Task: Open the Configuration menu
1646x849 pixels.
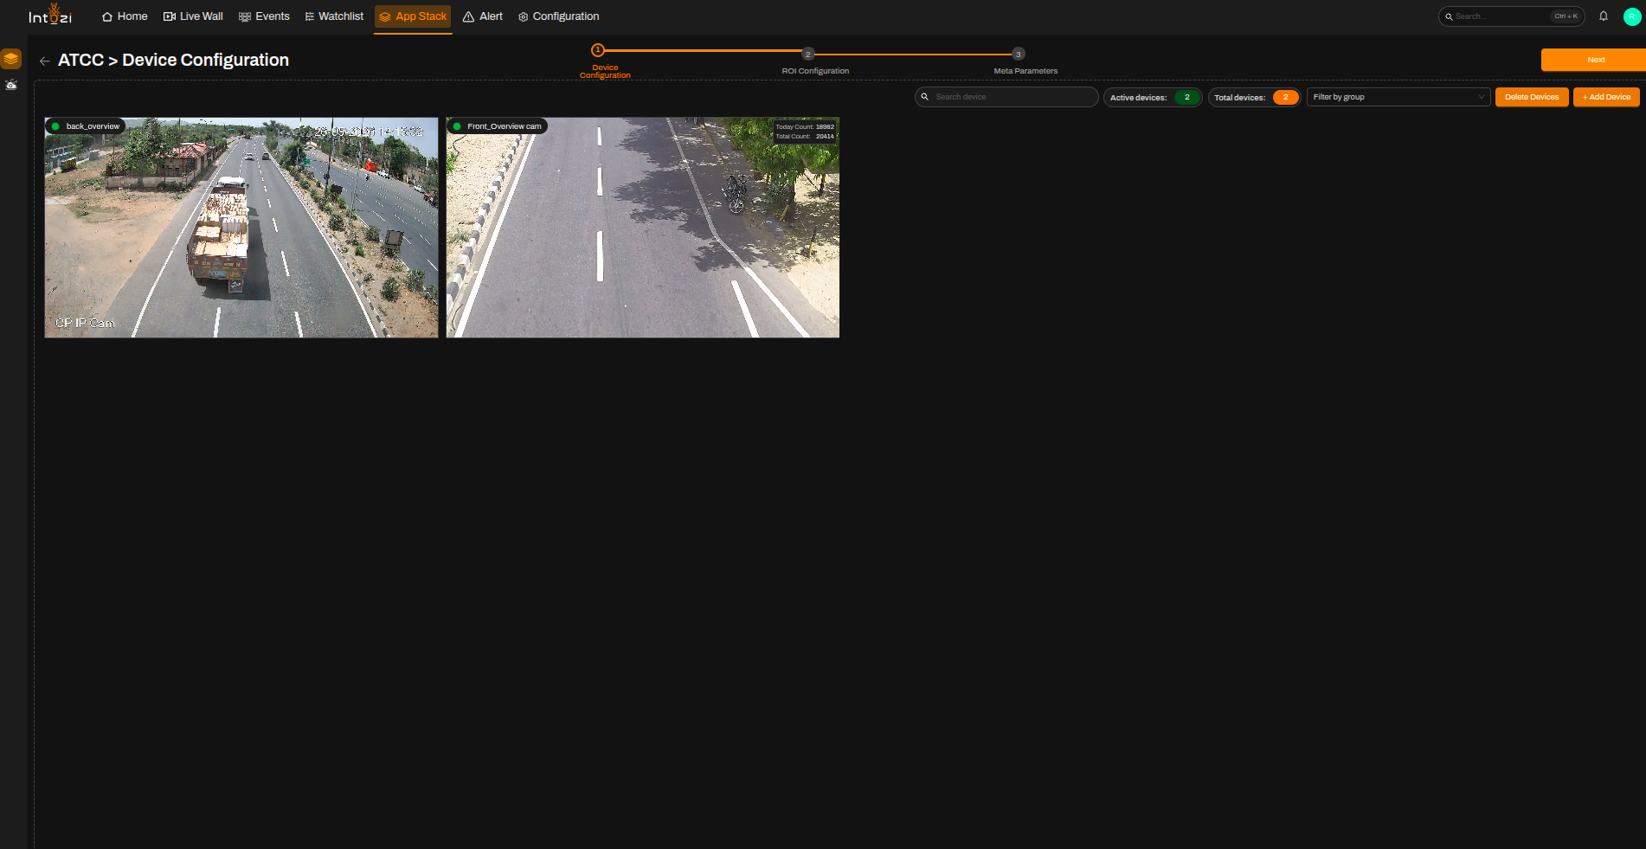Action: click(558, 16)
